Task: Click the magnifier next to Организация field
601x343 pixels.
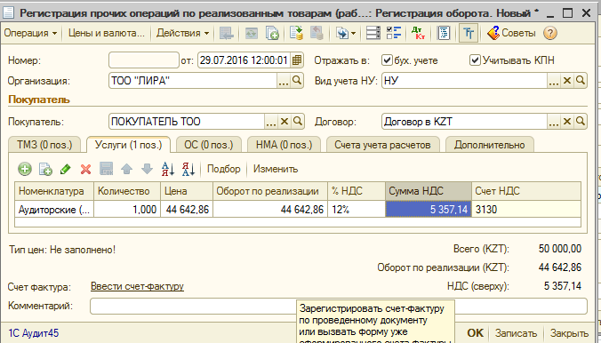Action: coord(297,81)
